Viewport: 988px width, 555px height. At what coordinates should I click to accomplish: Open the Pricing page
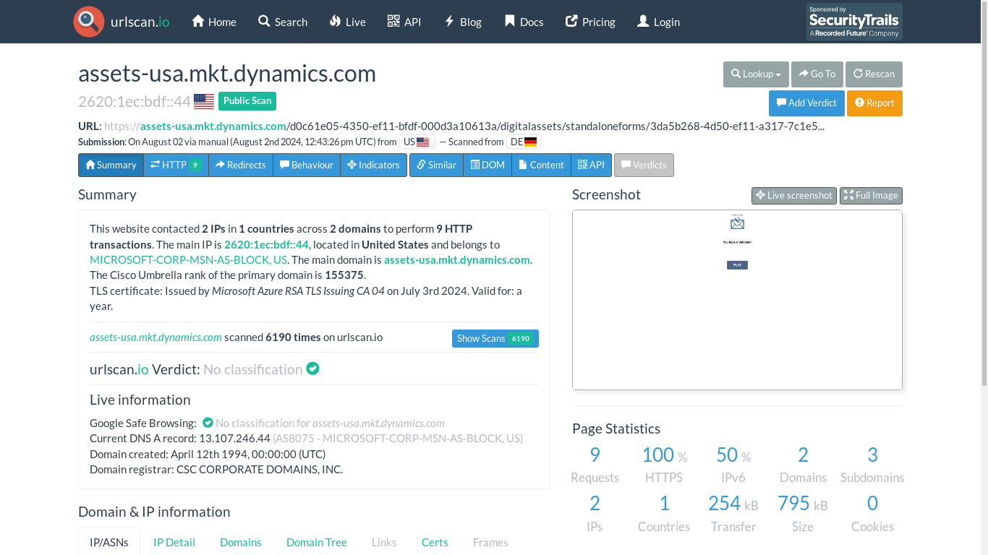click(590, 22)
